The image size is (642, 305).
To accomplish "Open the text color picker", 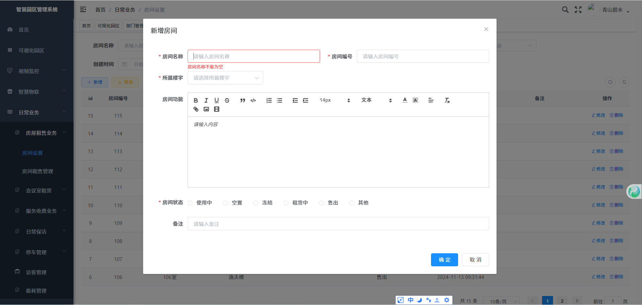I will tap(405, 100).
